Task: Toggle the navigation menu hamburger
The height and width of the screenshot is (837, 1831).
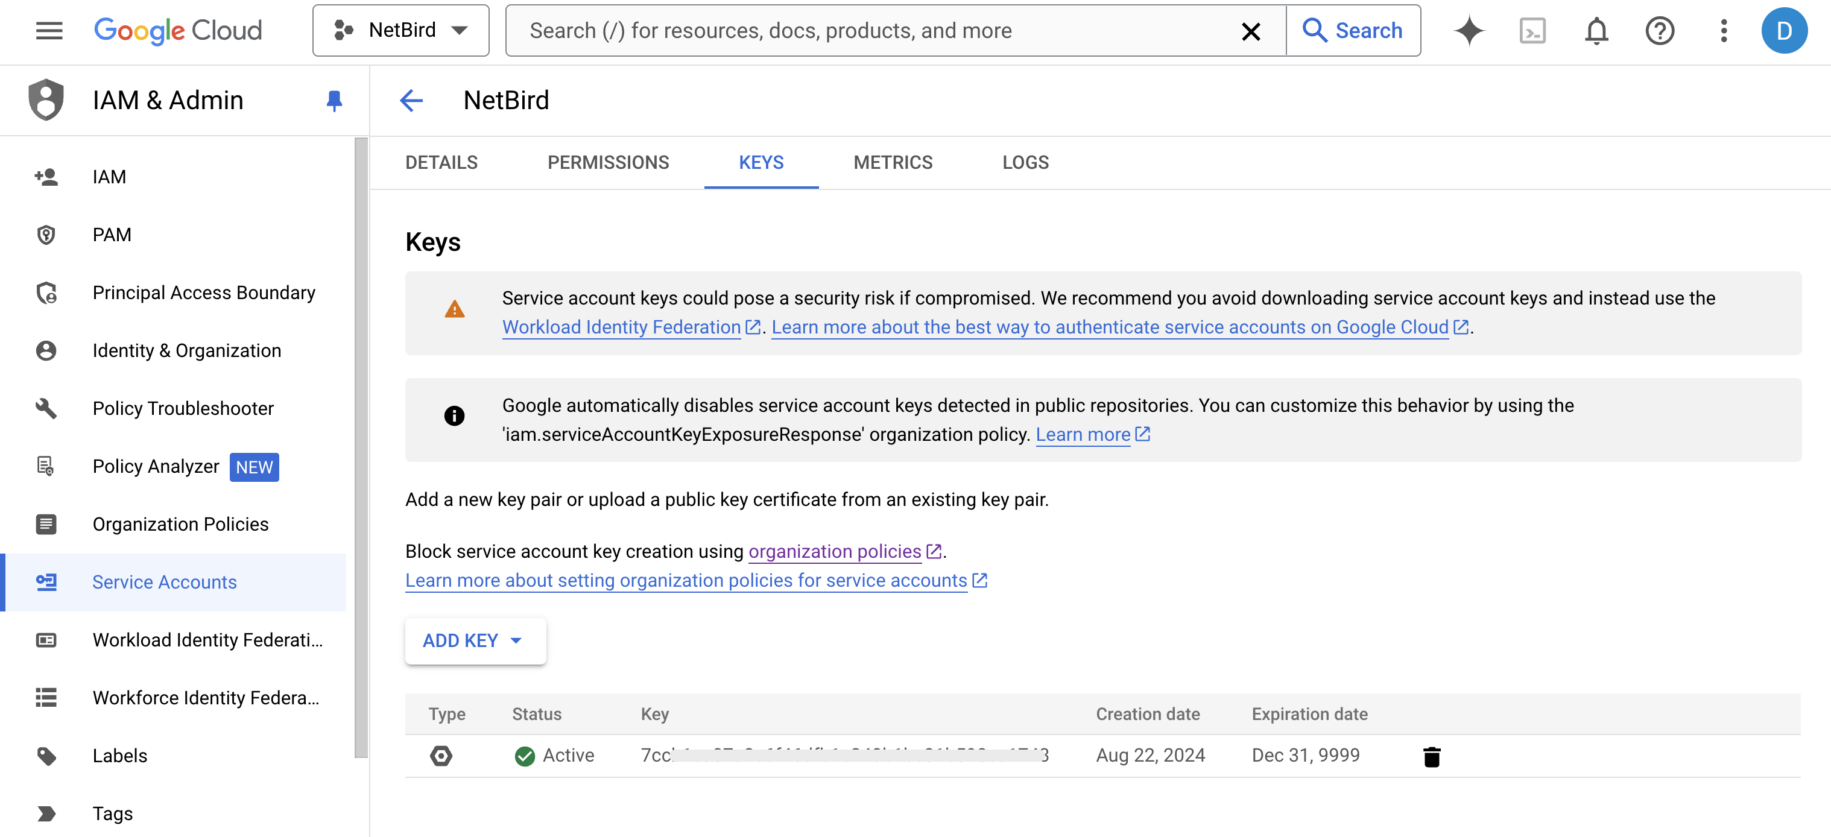Action: [48, 31]
